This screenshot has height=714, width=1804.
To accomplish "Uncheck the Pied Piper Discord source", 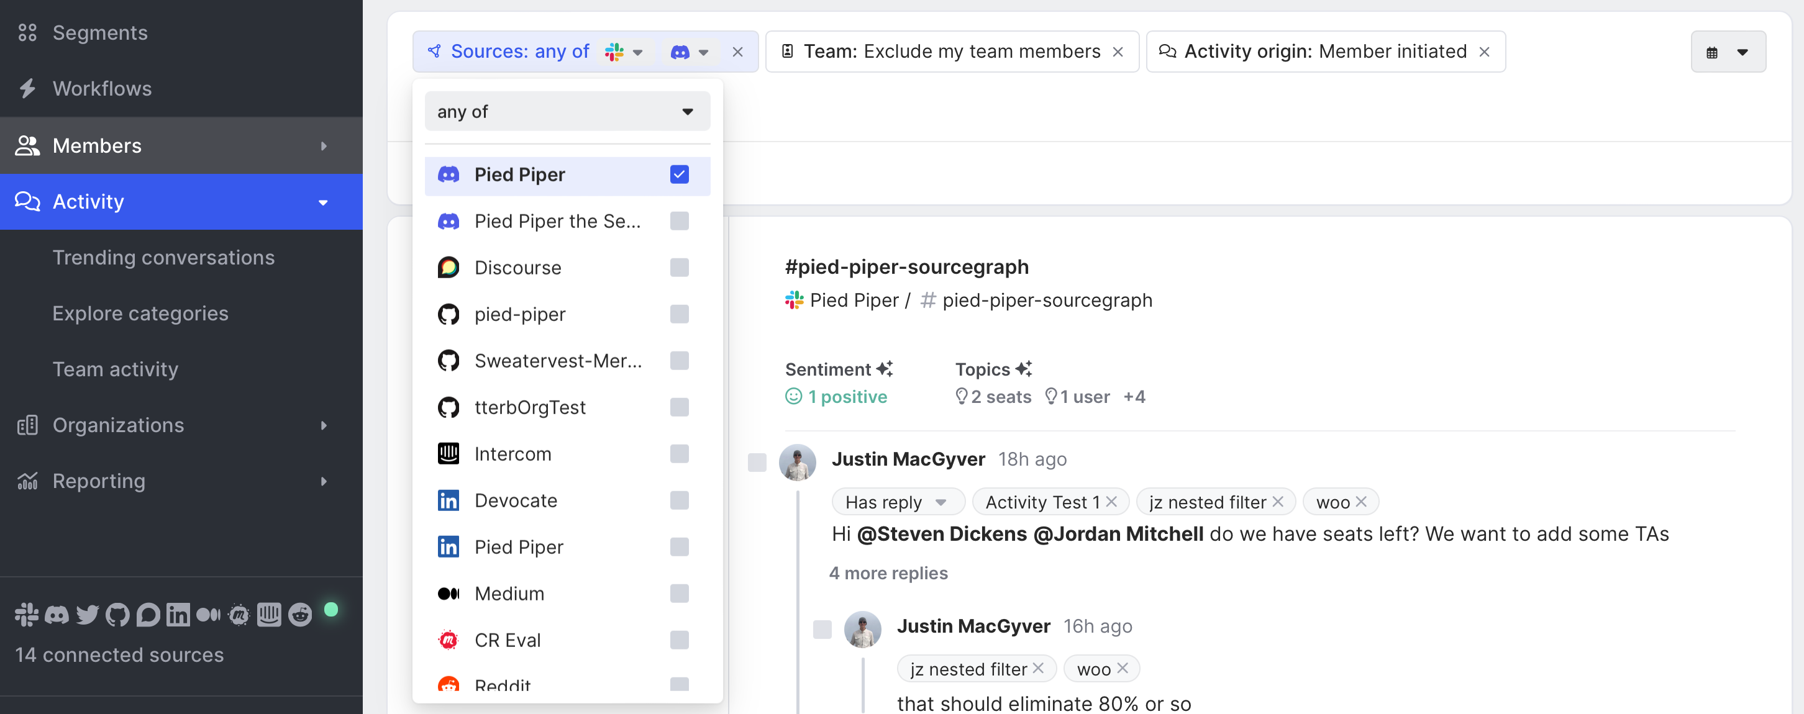I will point(680,174).
